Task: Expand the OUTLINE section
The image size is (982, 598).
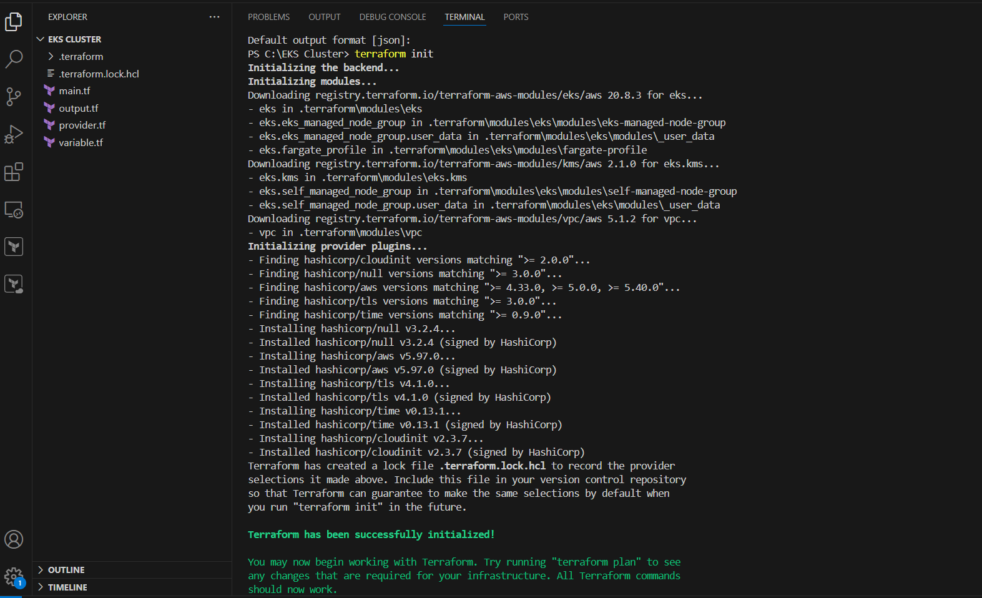Action: [41, 570]
